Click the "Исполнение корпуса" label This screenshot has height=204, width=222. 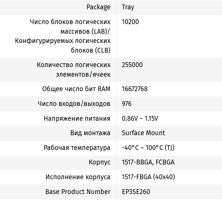[78, 177]
